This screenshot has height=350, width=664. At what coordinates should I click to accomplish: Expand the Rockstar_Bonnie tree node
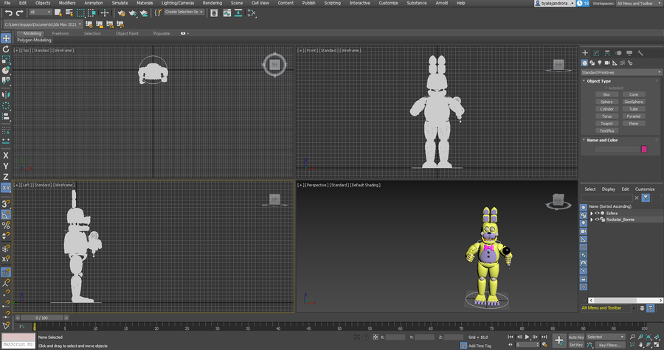pos(592,220)
